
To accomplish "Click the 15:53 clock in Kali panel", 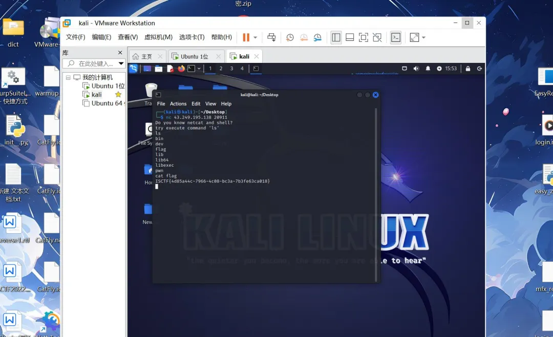I will tap(451, 69).
